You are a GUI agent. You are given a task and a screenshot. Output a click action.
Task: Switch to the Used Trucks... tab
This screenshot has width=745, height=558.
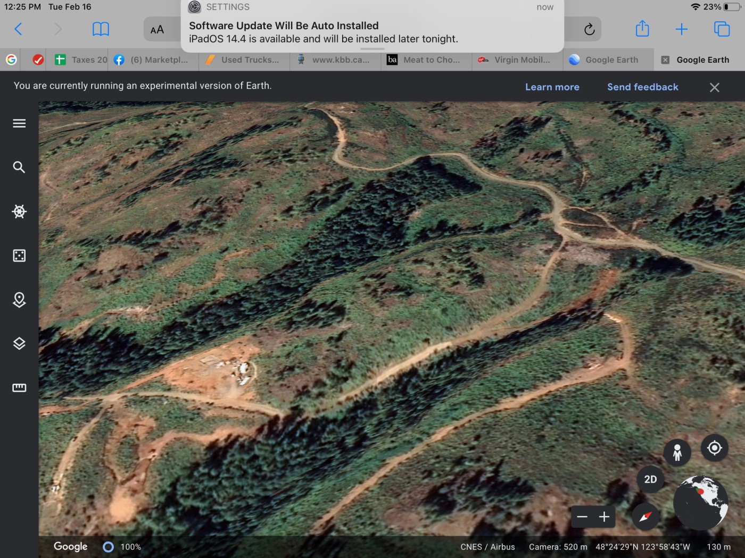point(245,60)
